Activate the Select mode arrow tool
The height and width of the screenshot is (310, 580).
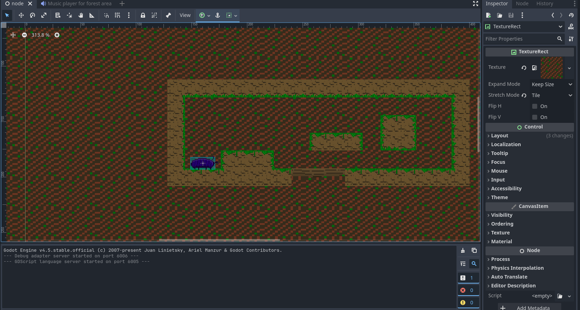pos(7,15)
